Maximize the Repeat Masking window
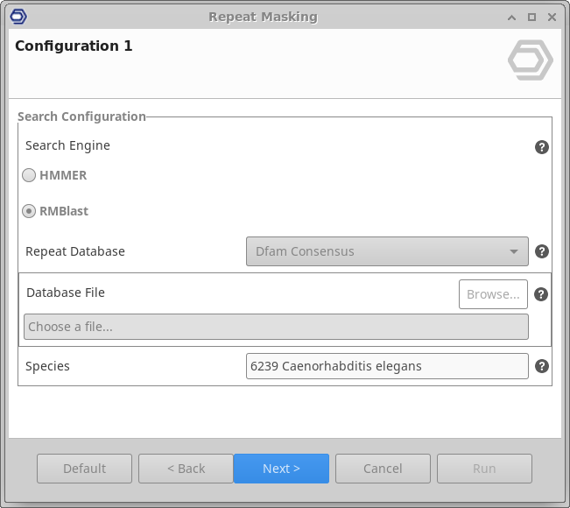Image resolution: width=570 pixels, height=508 pixels. (x=532, y=17)
